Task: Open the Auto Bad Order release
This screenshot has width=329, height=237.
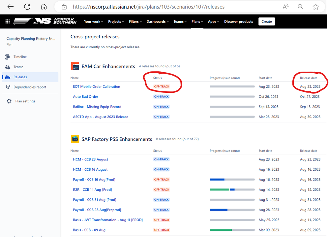Action: tap(85, 97)
